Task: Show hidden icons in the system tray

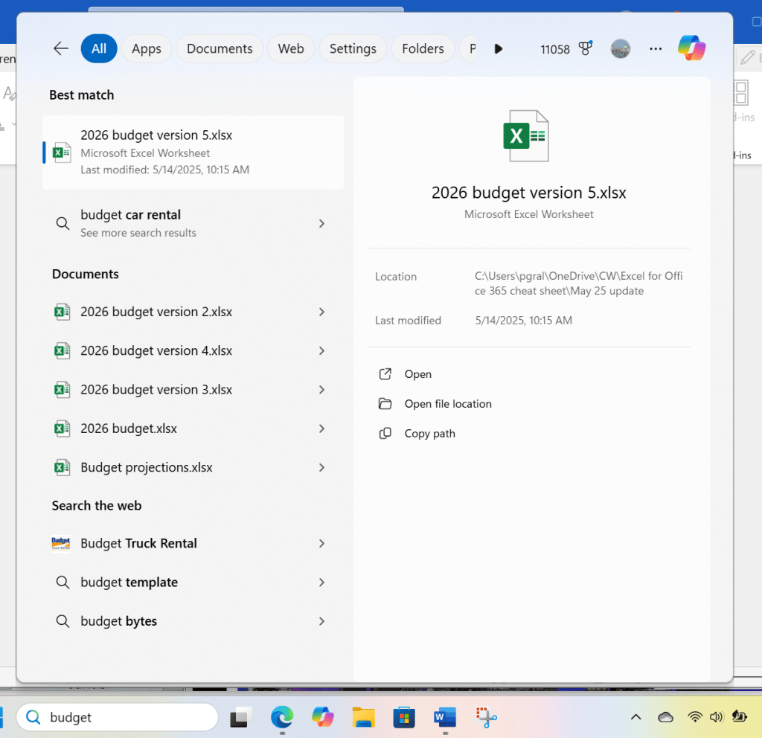Action: 635,716
